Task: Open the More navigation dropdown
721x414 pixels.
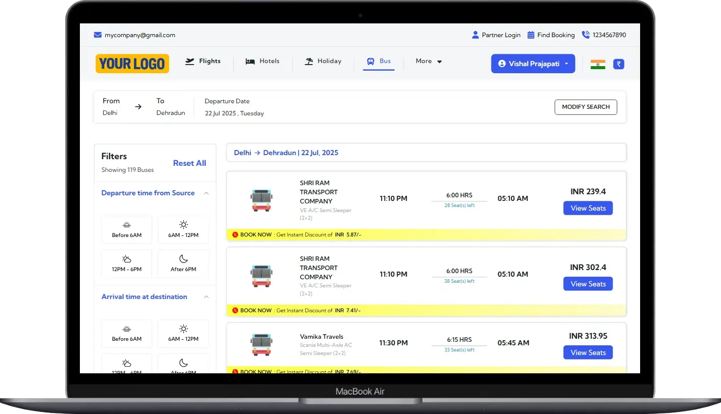Action: pos(428,61)
